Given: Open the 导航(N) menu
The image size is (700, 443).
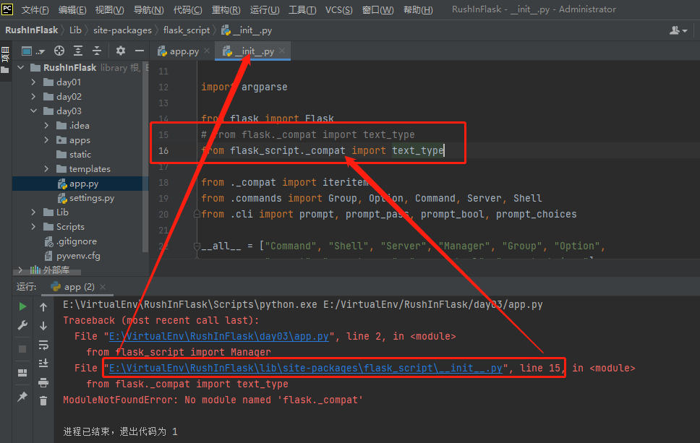Looking at the screenshot, I should click(x=149, y=9).
